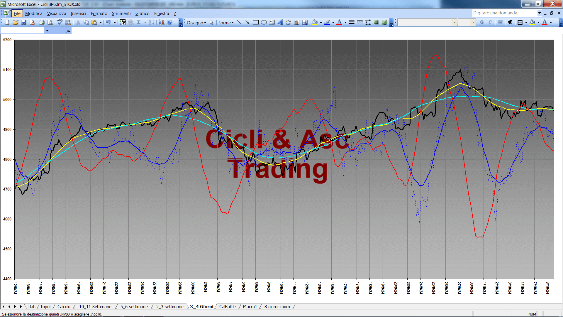Click the Open folder icon
Viewport: 563px width, 317px height.
coord(16,22)
